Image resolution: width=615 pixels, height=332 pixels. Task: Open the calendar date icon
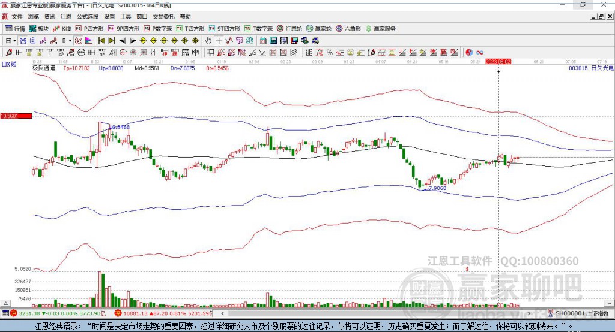click(x=263, y=41)
